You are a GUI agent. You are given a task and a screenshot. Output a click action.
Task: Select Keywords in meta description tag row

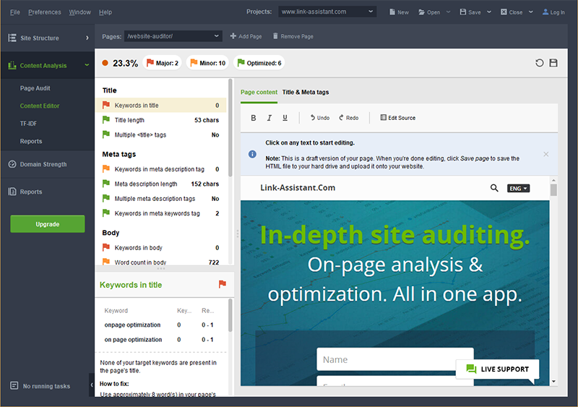(161, 169)
